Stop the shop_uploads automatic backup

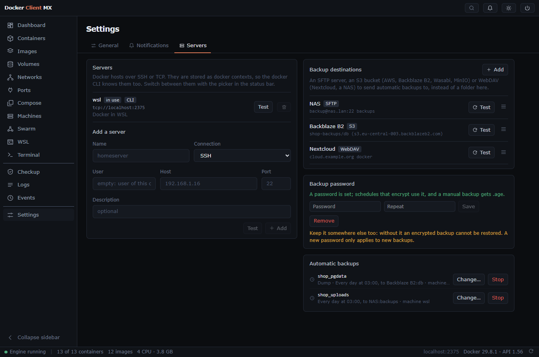[x=498, y=298]
